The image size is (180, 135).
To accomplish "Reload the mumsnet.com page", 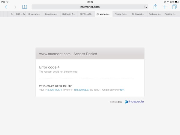I will coord(145,7).
